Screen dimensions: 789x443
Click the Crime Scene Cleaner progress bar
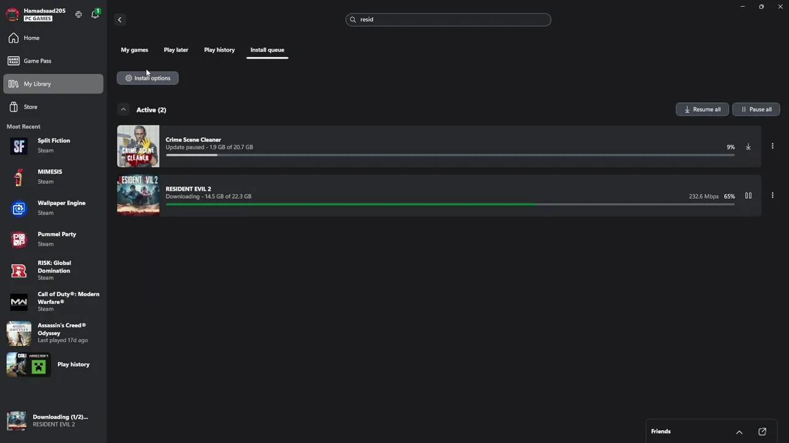[x=450, y=155]
